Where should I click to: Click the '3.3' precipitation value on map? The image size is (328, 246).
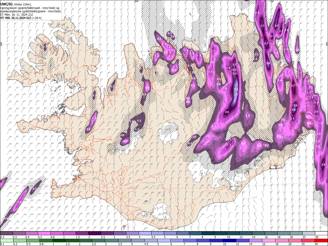234,65
